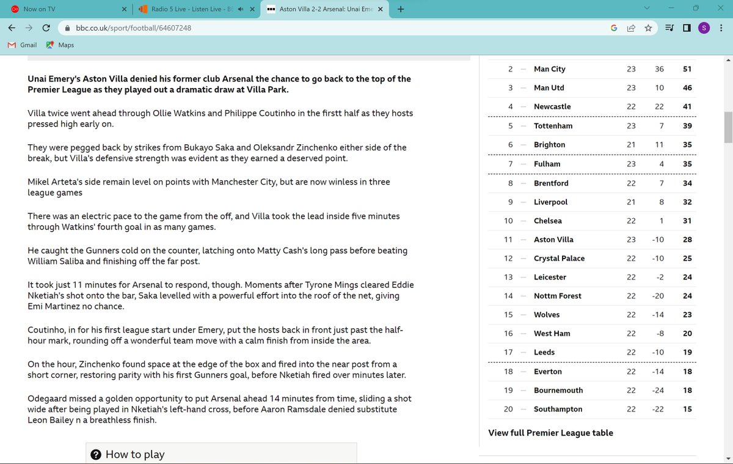Select Newcastle row team name

pyautogui.click(x=552, y=106)
